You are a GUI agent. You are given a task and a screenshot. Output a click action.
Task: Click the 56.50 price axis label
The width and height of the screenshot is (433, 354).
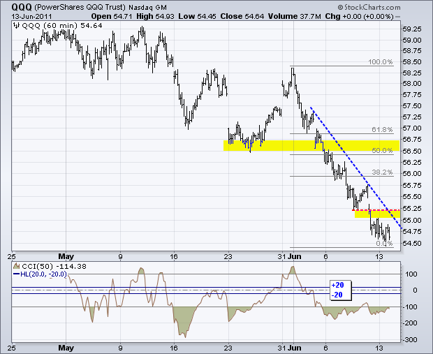[412, 151]
